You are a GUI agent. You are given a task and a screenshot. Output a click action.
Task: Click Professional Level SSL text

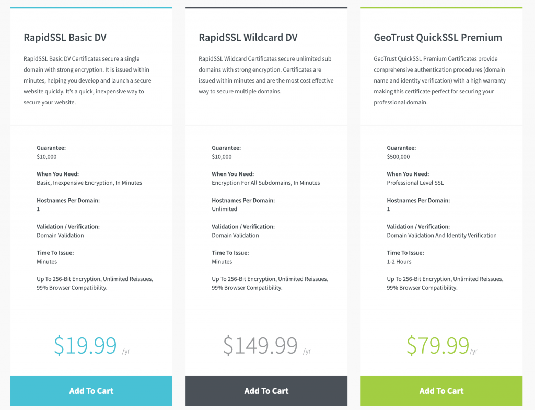(415, 183)
